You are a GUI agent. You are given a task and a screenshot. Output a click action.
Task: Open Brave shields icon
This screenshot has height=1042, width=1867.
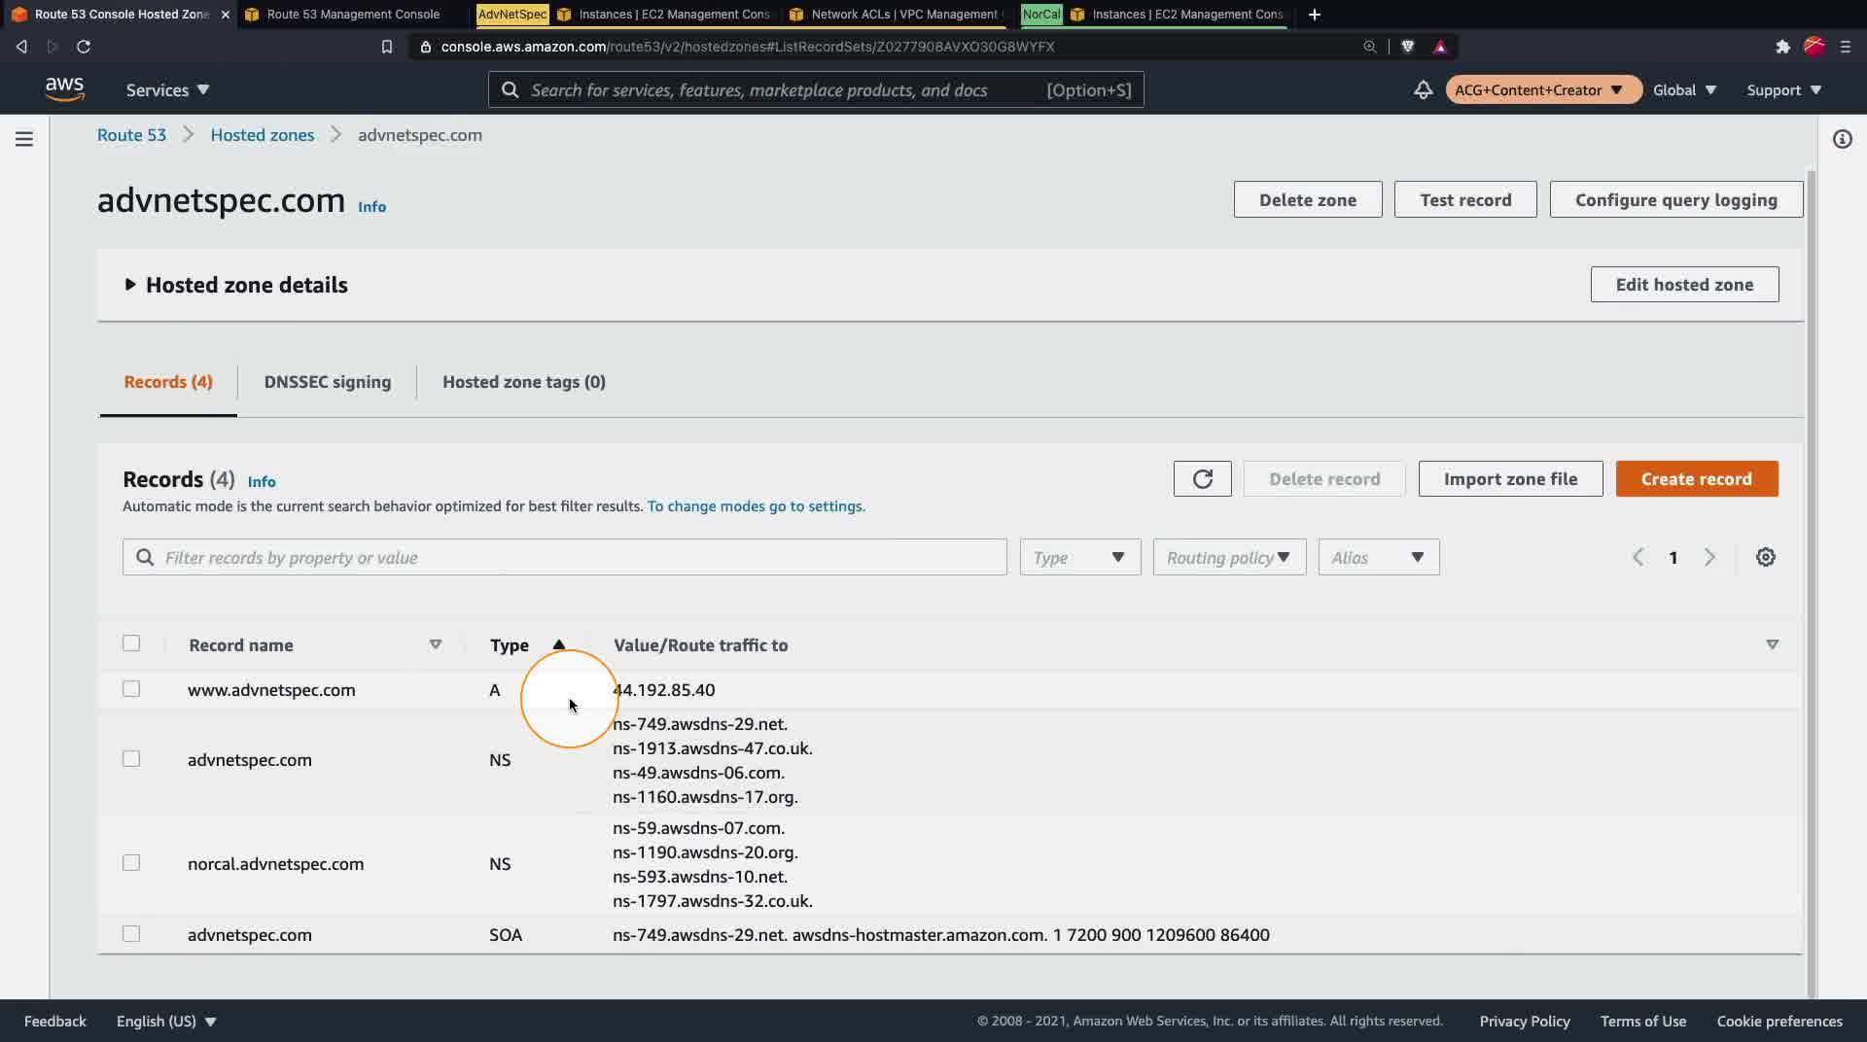coord(1407,47)
